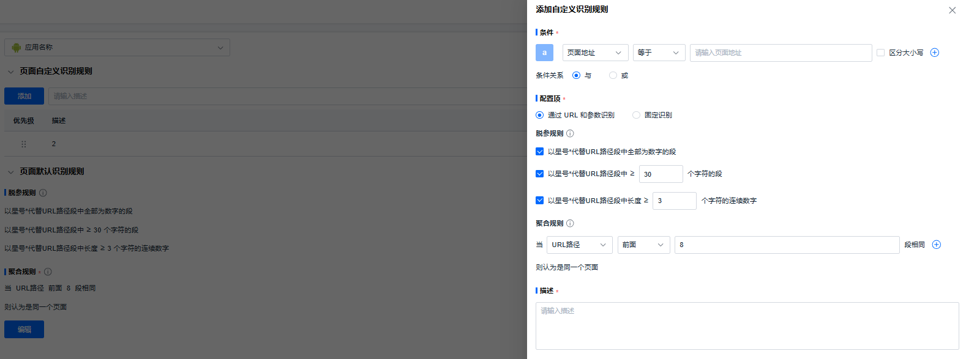
Task: Click the aggregation segment count field with 8
Action: pyautogui.click(x=787, y=245)
